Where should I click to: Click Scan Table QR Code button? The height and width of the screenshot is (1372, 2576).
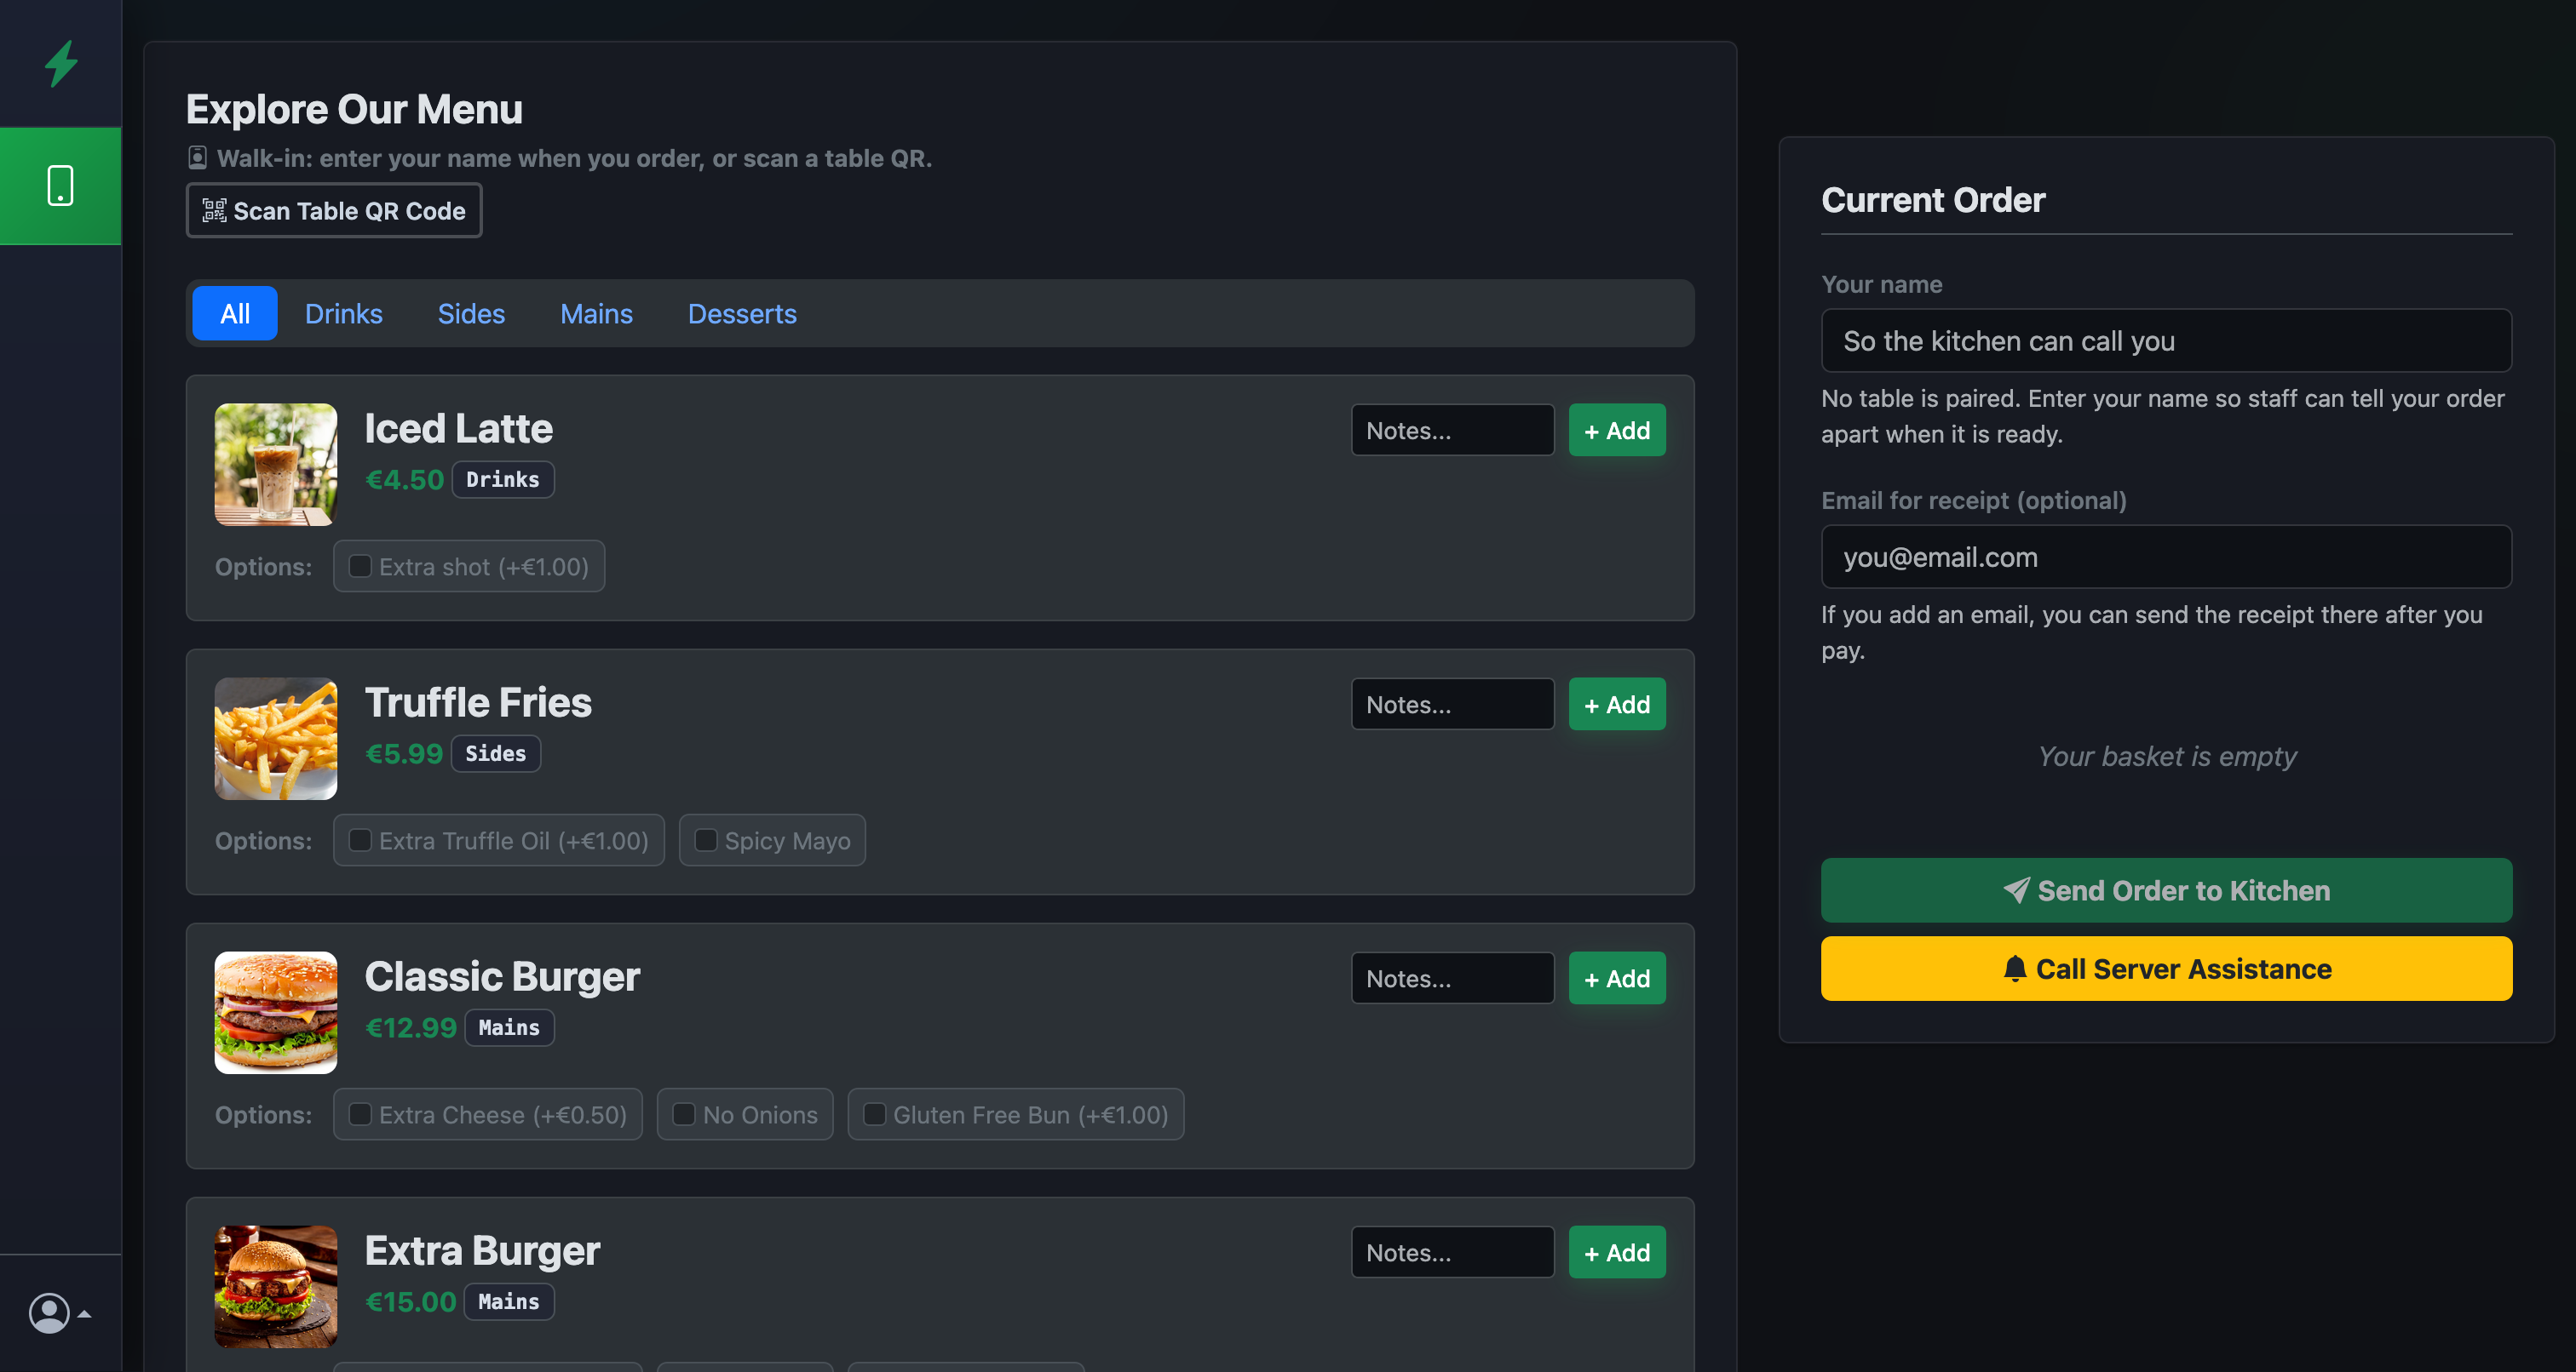(x=334, y=211)
